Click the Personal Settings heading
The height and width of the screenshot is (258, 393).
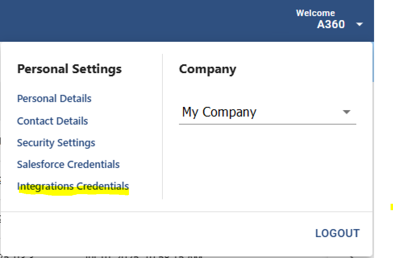click(69, 69)
